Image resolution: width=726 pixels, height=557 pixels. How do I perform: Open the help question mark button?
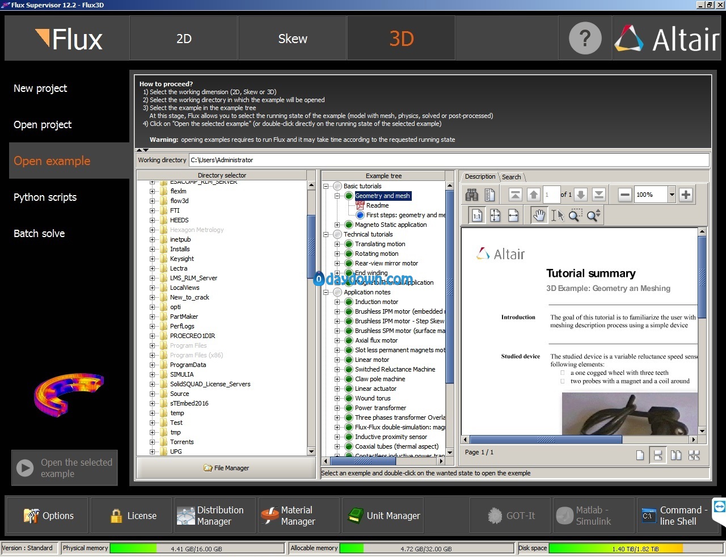pyautogui.click(x=585, y=39)
